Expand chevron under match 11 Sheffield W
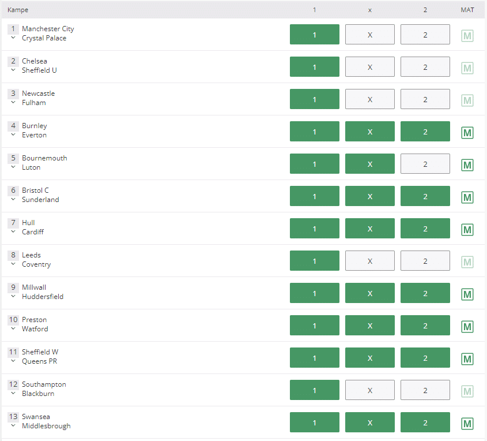The width and height of the screenshot is (487, 441). 13,361
